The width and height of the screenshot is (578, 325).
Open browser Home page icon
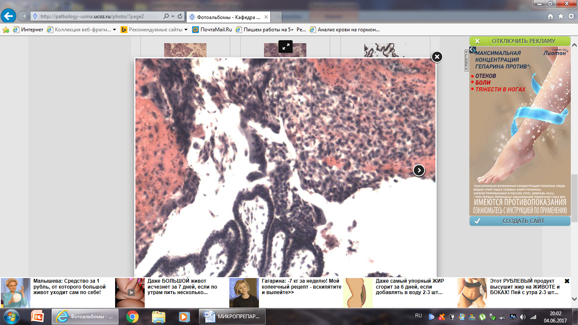[x=550, y=17]
